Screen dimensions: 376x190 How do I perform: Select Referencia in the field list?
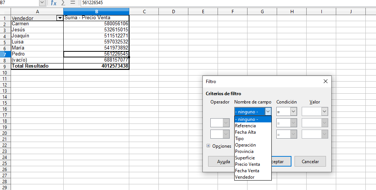(253, 126)
